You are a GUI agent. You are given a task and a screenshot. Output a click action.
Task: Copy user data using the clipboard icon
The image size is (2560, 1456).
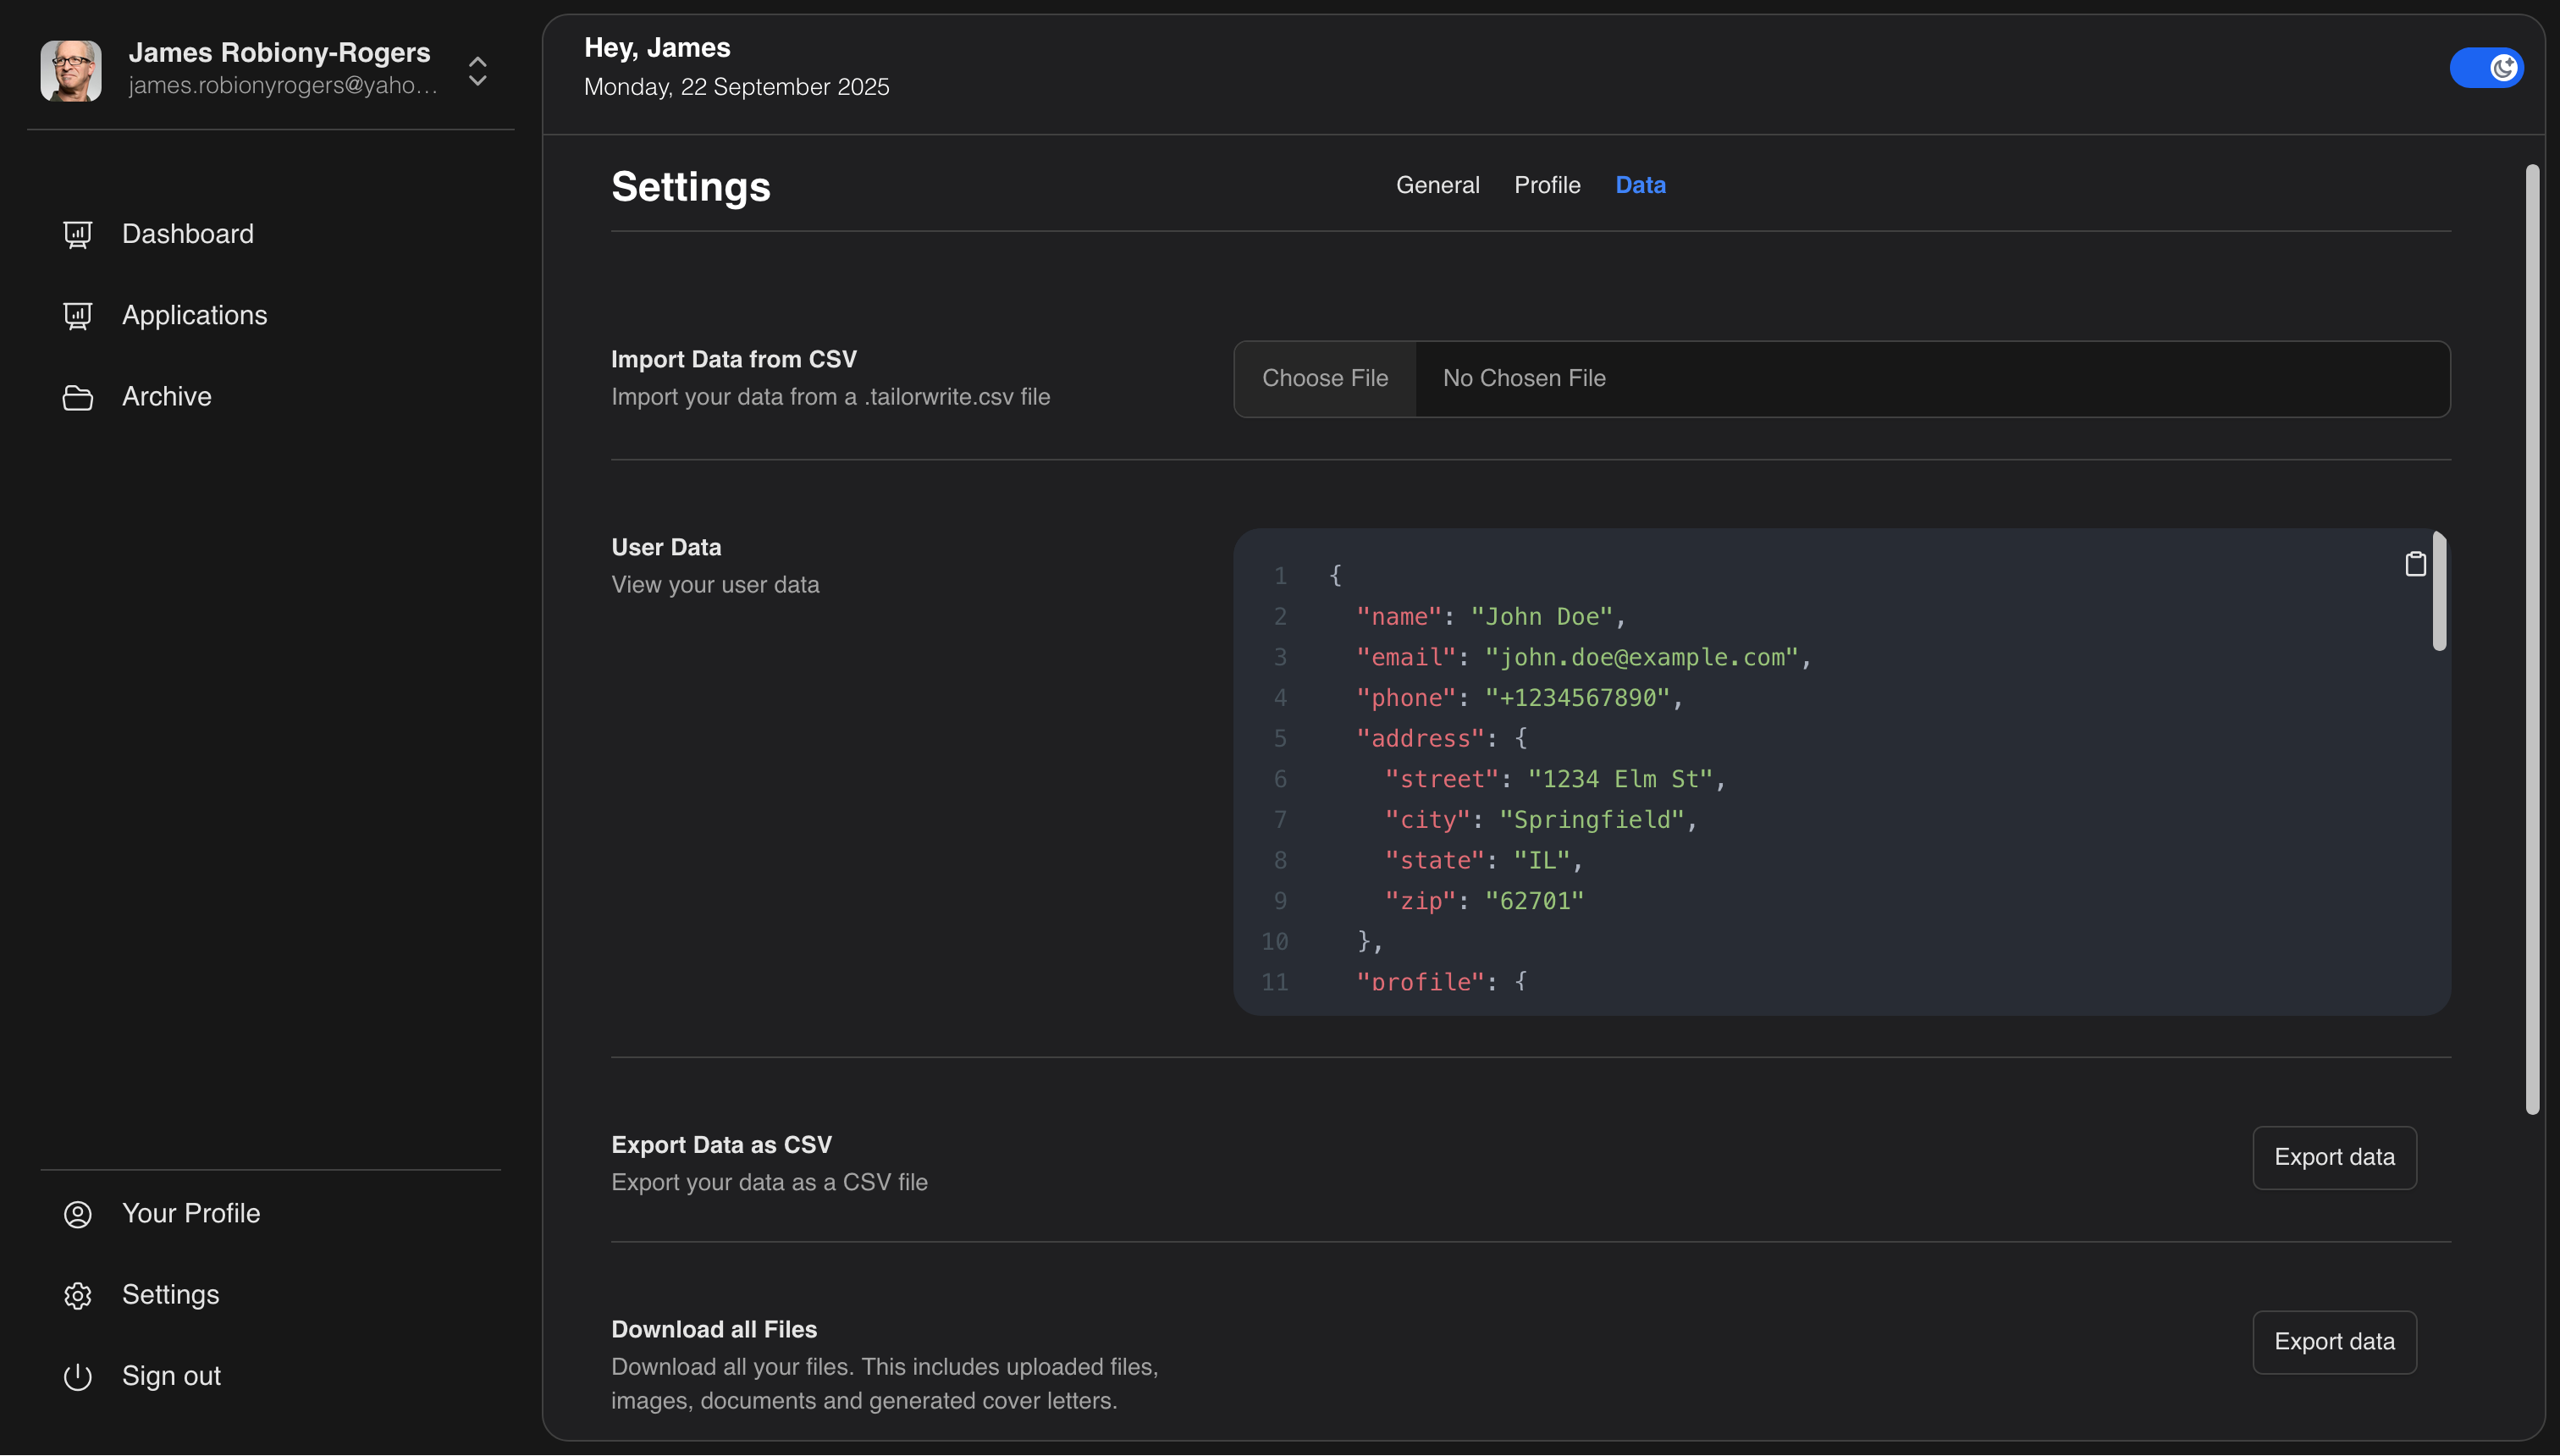click(2415, 563)
